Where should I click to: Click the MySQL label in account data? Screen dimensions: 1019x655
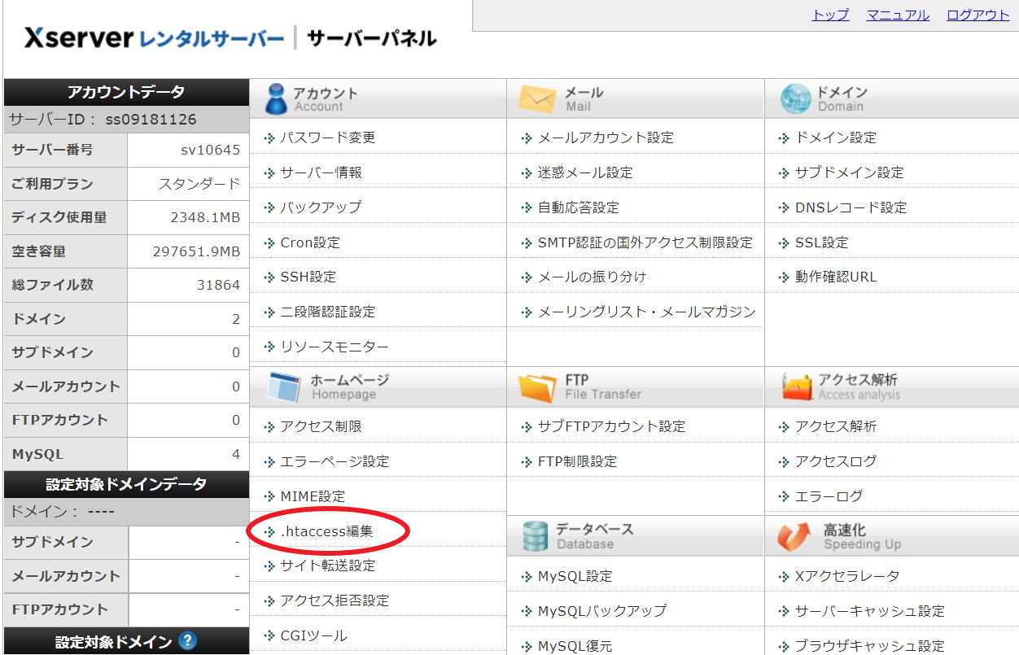pyautogui.click(x=37, y=454)
